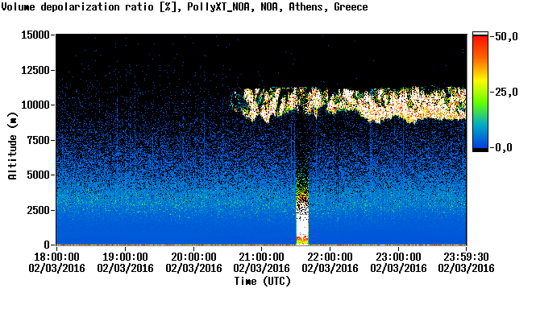Click the 25,0 colorbar label
The width and height of the screenshot is (536, 313).
click(506, 93)
